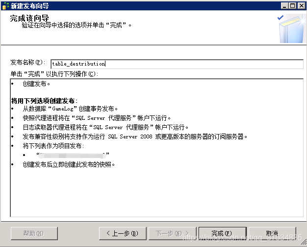The width and height of the screenshot is (307, 247).
Task: Click the 取消 cancel button
Action: coord(272,233)
